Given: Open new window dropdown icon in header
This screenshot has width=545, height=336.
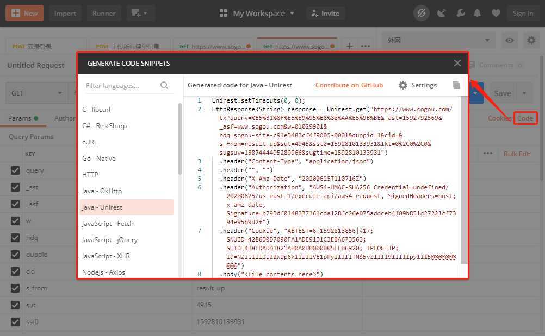Looking at the screenshot, I should tap(139, 13).
